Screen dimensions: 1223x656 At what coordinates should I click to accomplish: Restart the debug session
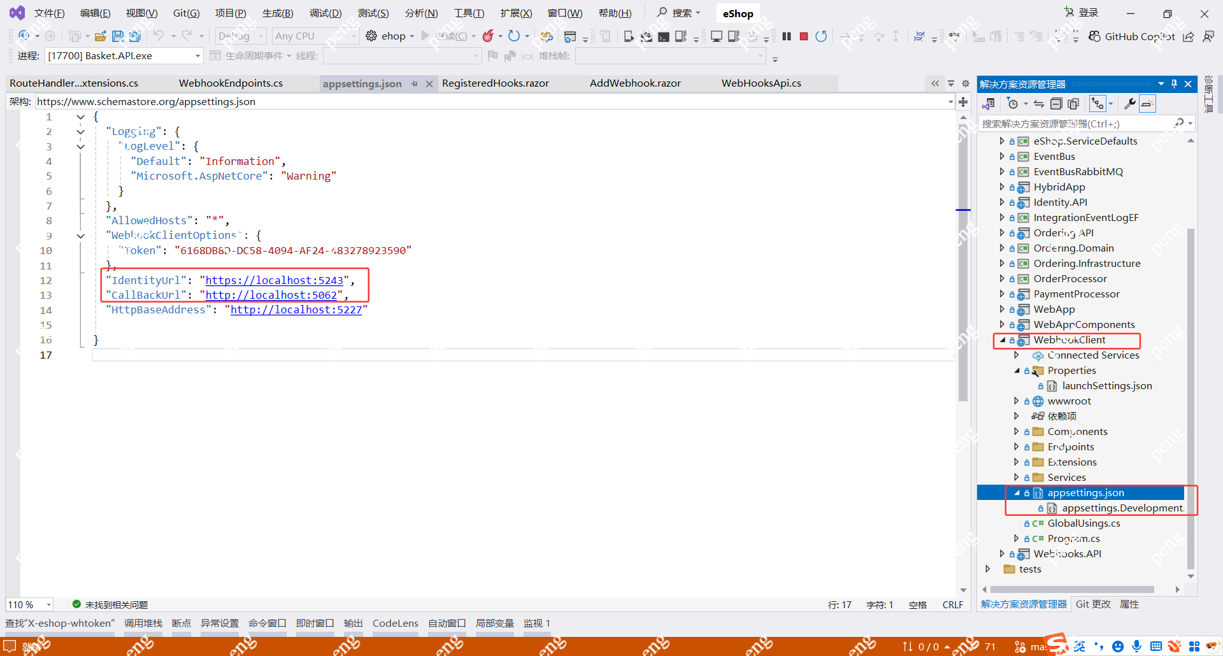821,36
